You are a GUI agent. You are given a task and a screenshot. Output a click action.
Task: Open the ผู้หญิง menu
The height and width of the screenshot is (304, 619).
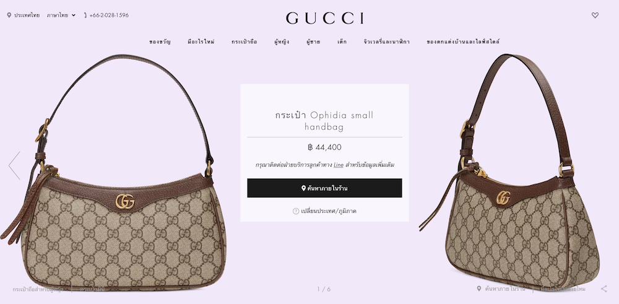282,41
